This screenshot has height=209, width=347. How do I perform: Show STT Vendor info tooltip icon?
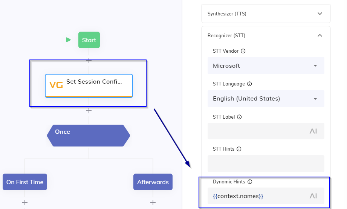click(x=243, y=51)
